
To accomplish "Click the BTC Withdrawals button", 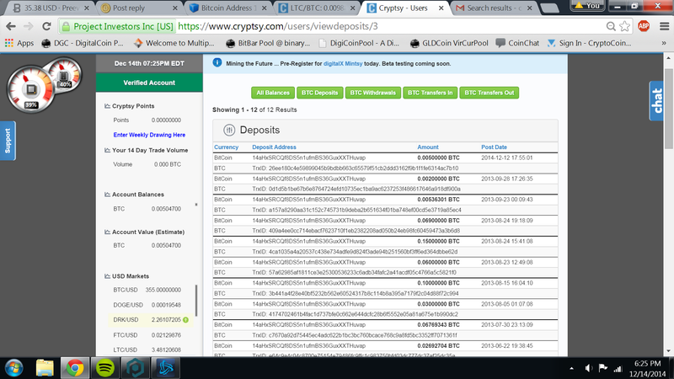I will [372, 93].
